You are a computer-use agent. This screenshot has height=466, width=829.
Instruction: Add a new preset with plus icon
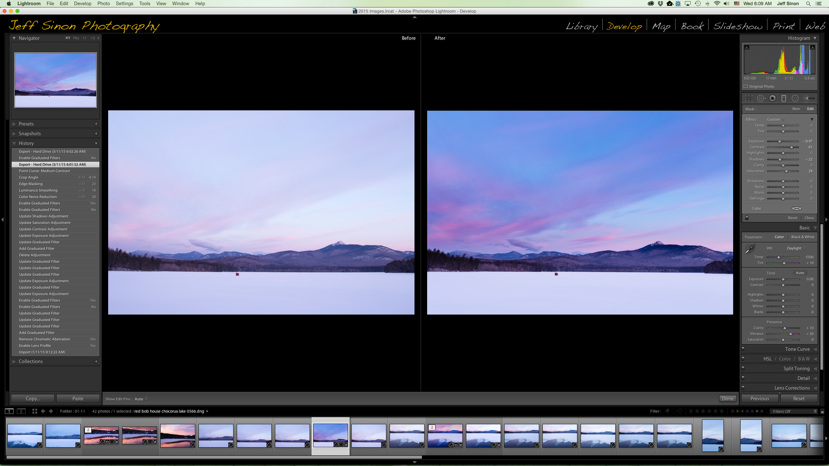click(x=96, y=124)
